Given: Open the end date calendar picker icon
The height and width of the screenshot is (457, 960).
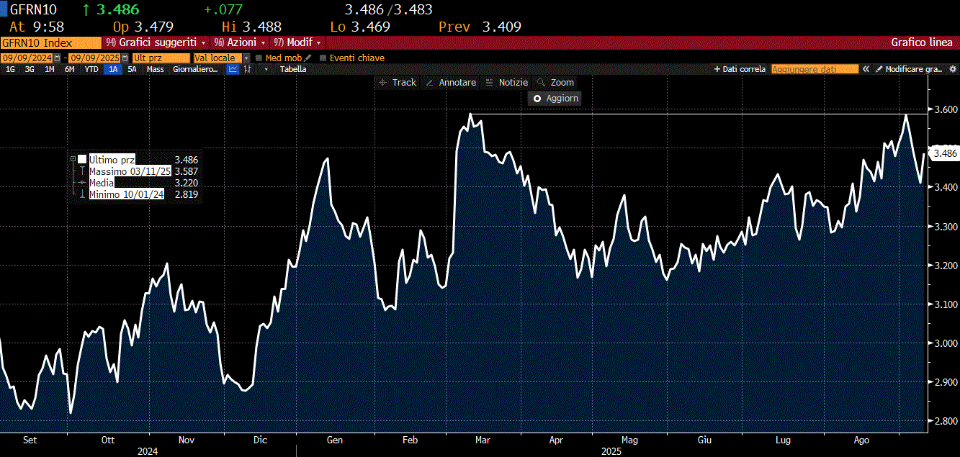Looking at the screenshot, I should (x=125, y=58).
